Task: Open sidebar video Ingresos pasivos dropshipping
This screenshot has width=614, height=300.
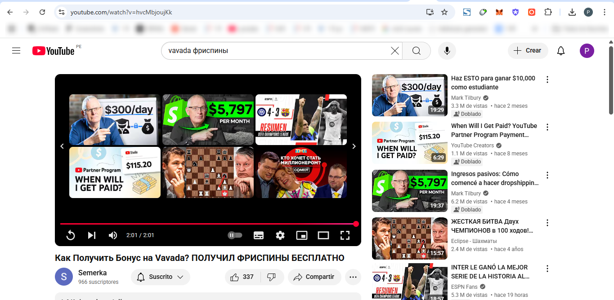Action: pyautogui.click(x=495, y=178)
